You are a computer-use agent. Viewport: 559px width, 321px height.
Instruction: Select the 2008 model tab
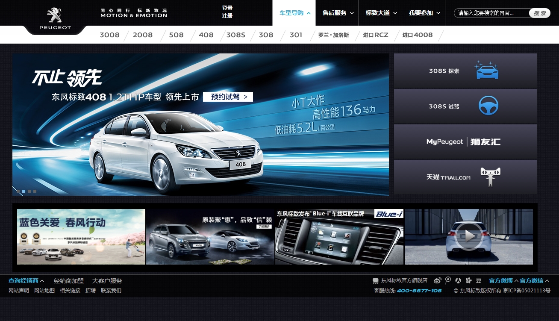tap(143, 35)
